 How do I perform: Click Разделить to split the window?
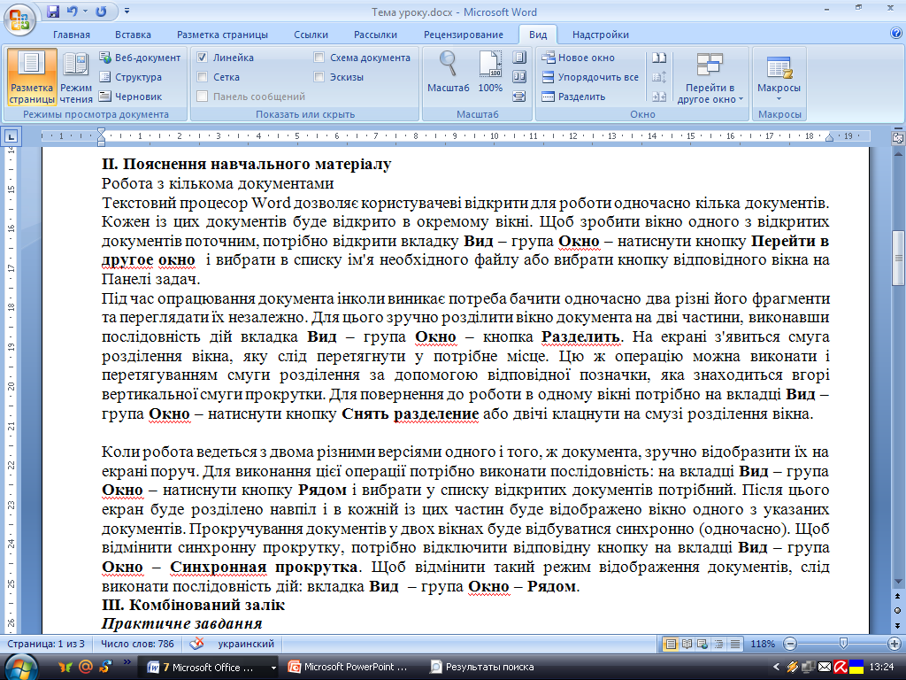coord(573,97)
